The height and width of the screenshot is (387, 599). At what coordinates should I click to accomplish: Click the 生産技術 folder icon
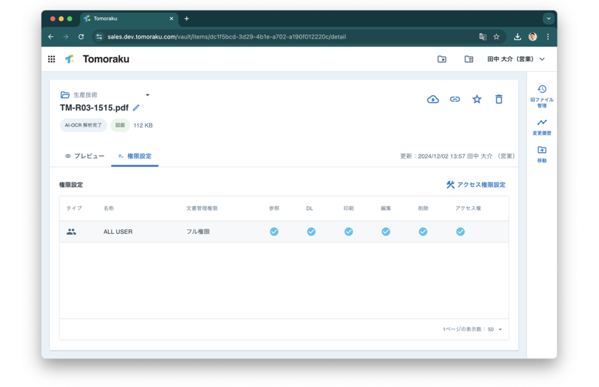pos(65,95)
